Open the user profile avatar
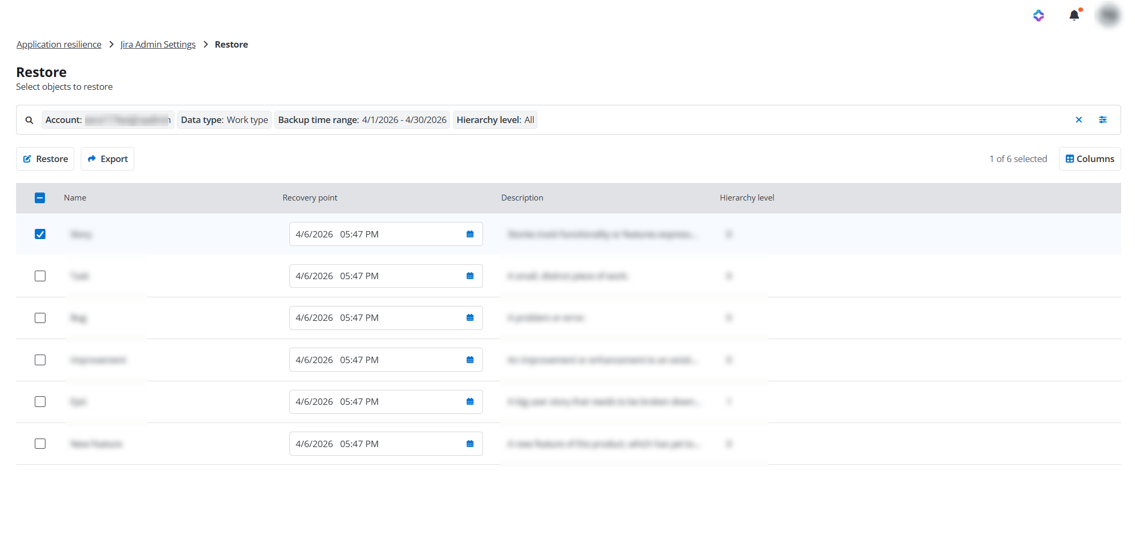The width and height of the screenshot is (1135, 538). click(1108, 16)
